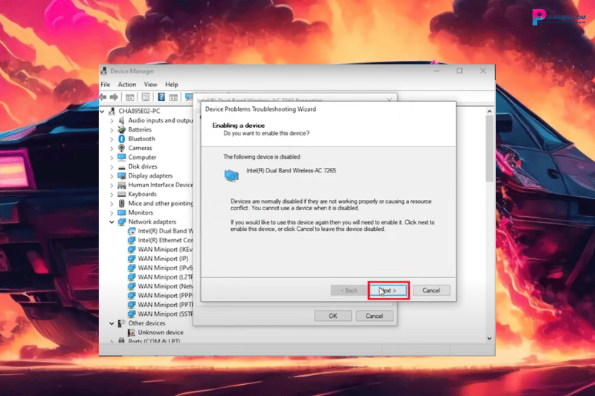This screenshot has height=396, width=595.
Task: Open the Action menu
Action: click(x=126, y=85)
